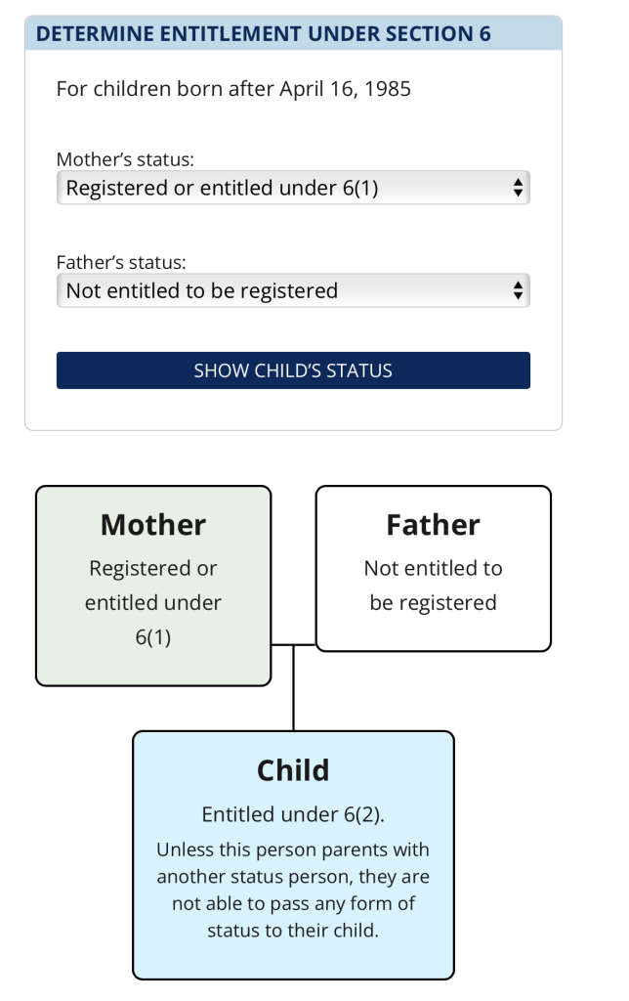Viewport: 629px width, 1001px height.
Task: Click the "Father's status:" label
Action: 121,262
